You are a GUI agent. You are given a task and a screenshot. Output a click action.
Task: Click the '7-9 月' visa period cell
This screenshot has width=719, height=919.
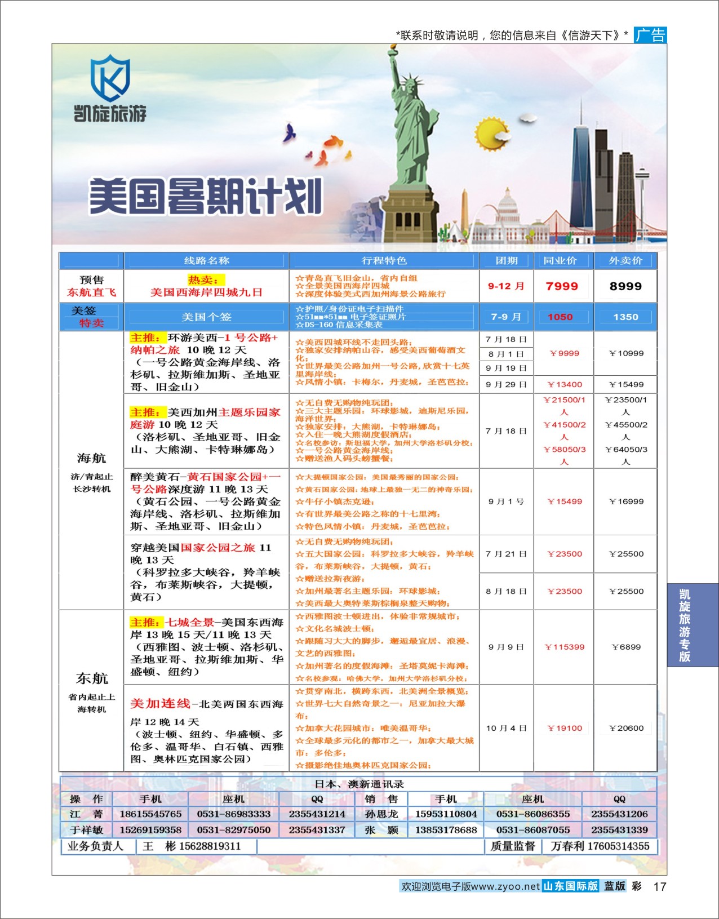[506, 317]
